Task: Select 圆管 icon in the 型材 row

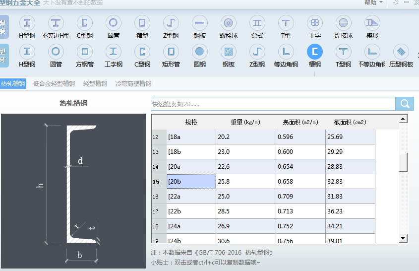Action: pos(56,52)
